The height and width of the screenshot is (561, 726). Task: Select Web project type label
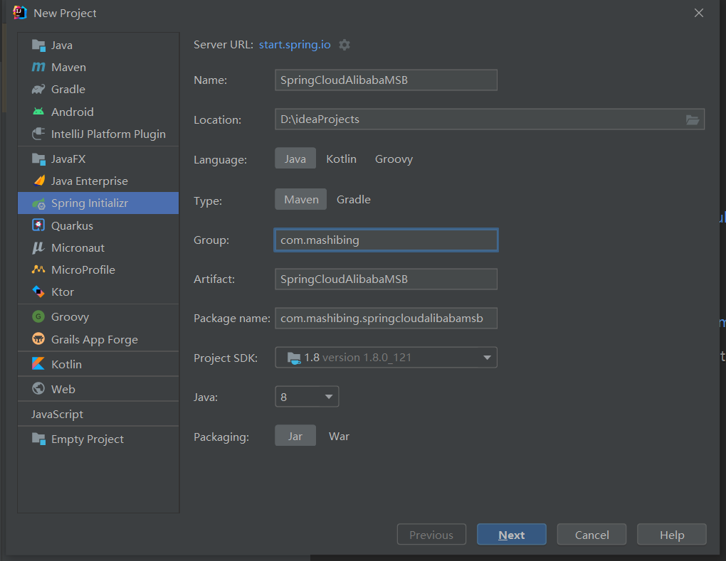tap(63, 389)
